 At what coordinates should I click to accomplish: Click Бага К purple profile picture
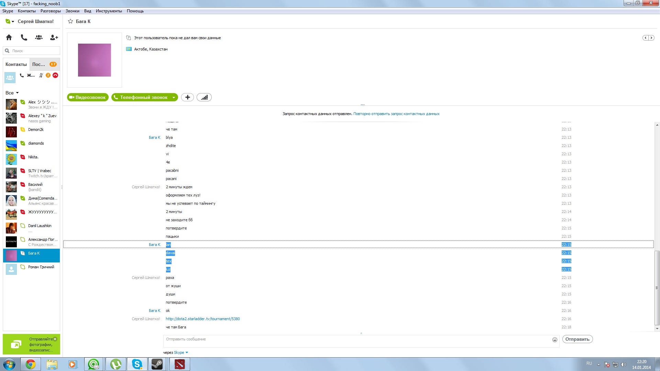pyautogui.click(x=95, y=60)
